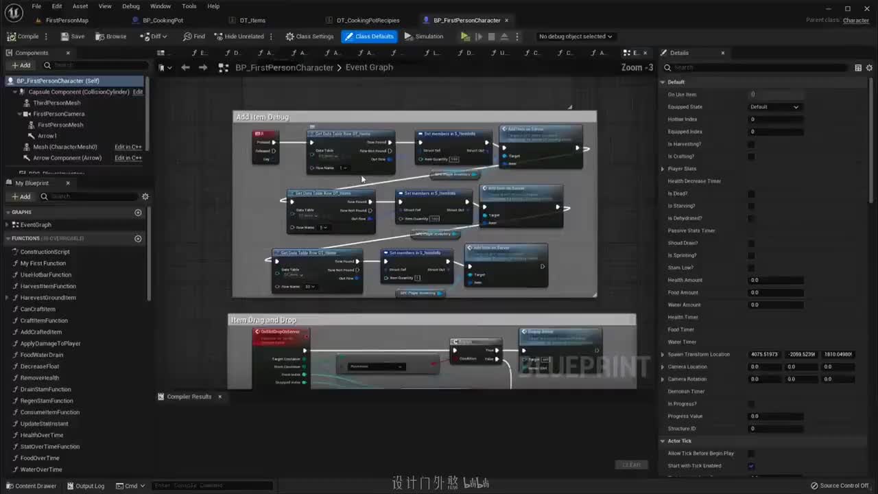878x494 pixels.
Task: Navigate back in graph history
Action: click(185, 67)
